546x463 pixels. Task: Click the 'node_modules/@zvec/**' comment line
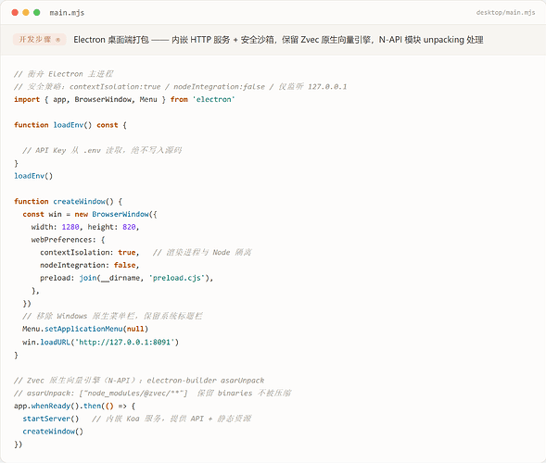153,394
